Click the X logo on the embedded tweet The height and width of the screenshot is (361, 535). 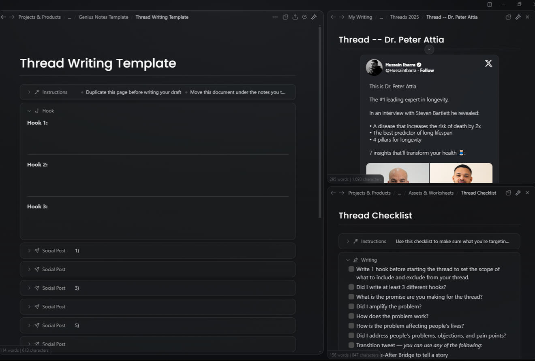[x=488, y=64]
